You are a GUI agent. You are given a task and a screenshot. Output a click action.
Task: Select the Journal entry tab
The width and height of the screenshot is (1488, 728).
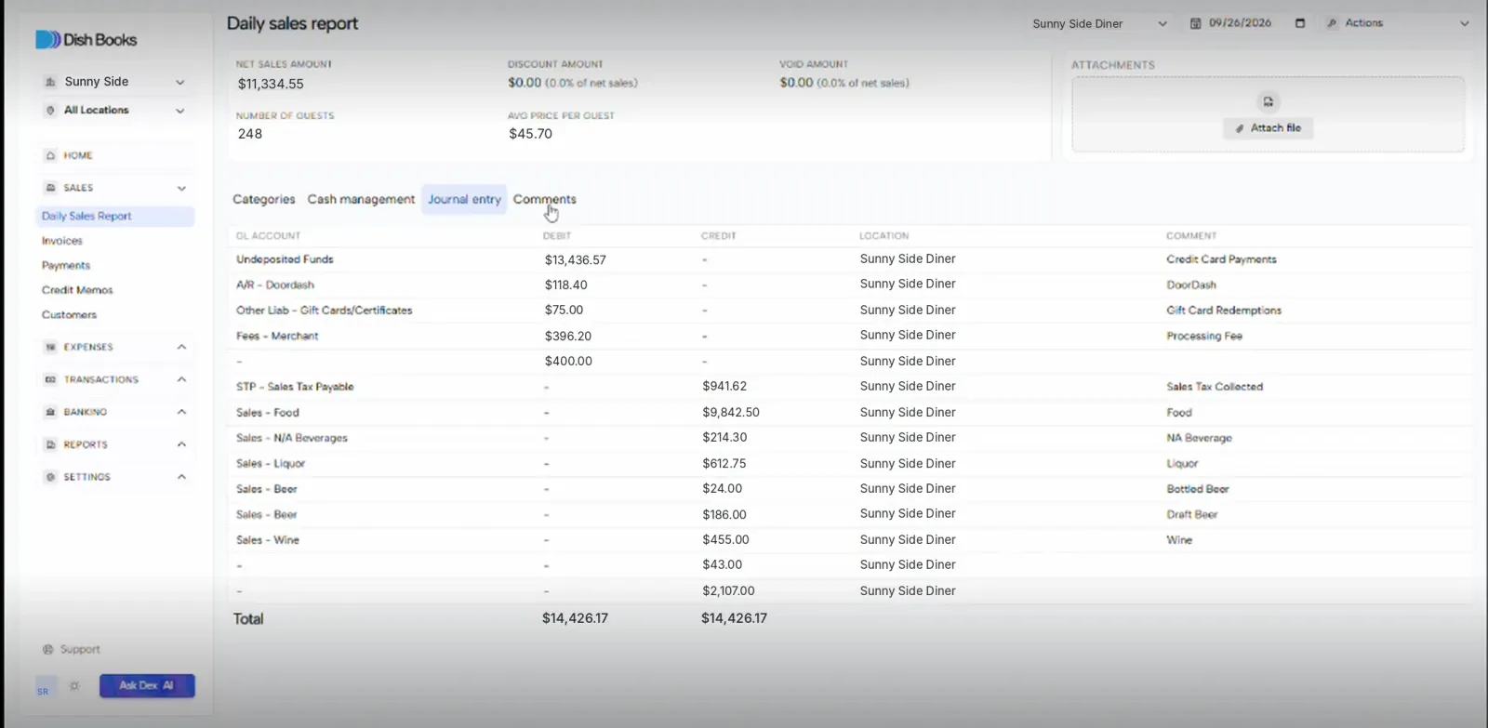pos(464,199)
